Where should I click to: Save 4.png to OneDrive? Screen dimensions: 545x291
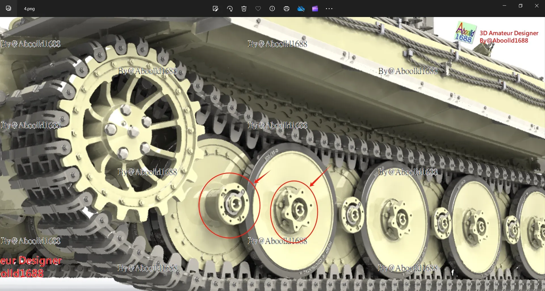301,9
